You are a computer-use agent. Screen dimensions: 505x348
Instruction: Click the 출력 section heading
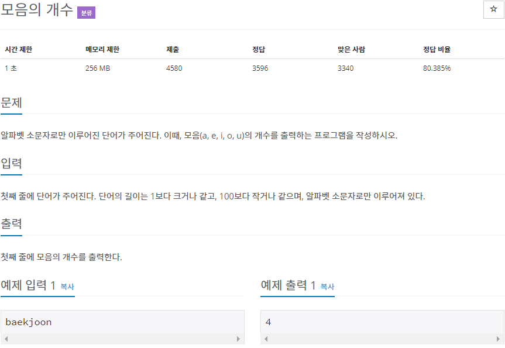tap(11, 224)
